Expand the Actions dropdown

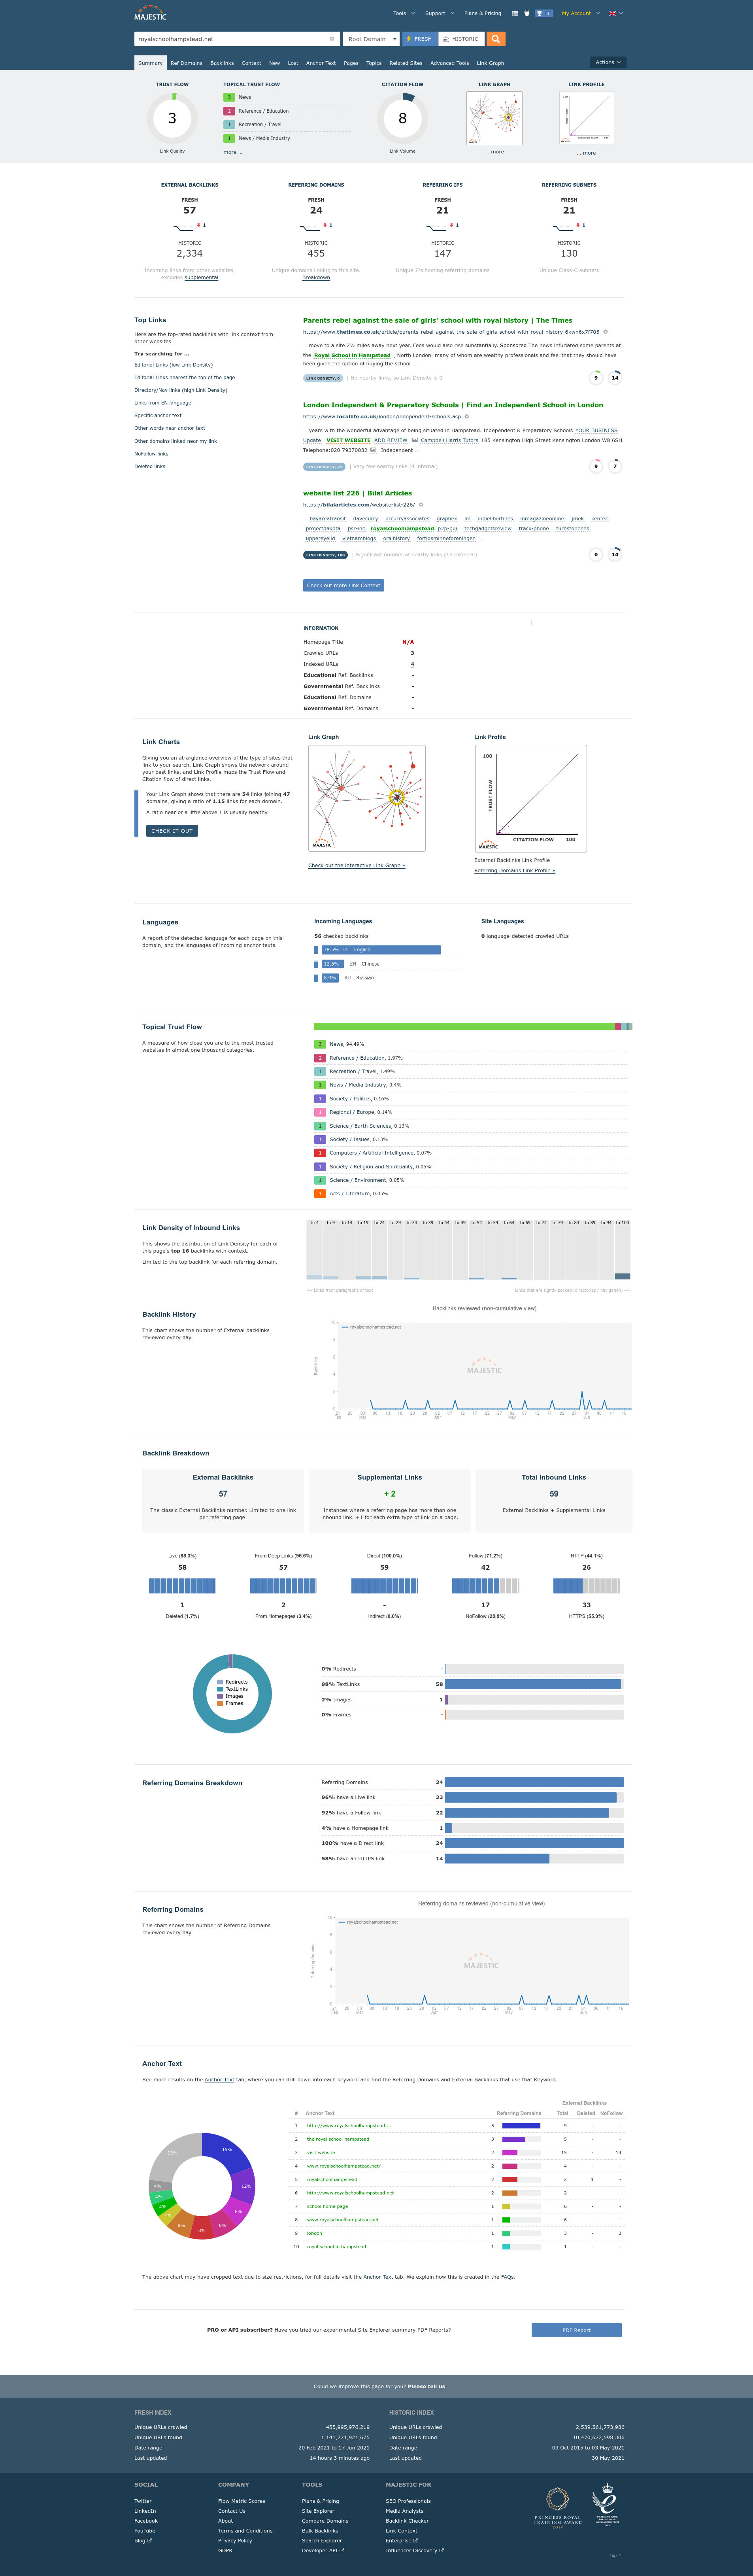pyautogui.click(x=608, y=62)
